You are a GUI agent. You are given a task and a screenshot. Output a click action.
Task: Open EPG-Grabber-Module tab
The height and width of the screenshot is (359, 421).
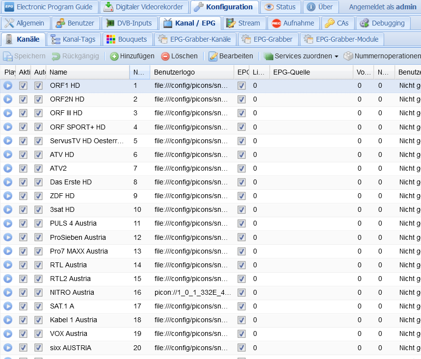point(342,39)
